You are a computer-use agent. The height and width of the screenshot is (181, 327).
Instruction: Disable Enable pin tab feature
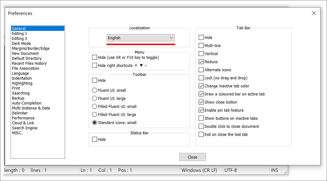pos(201,110)
